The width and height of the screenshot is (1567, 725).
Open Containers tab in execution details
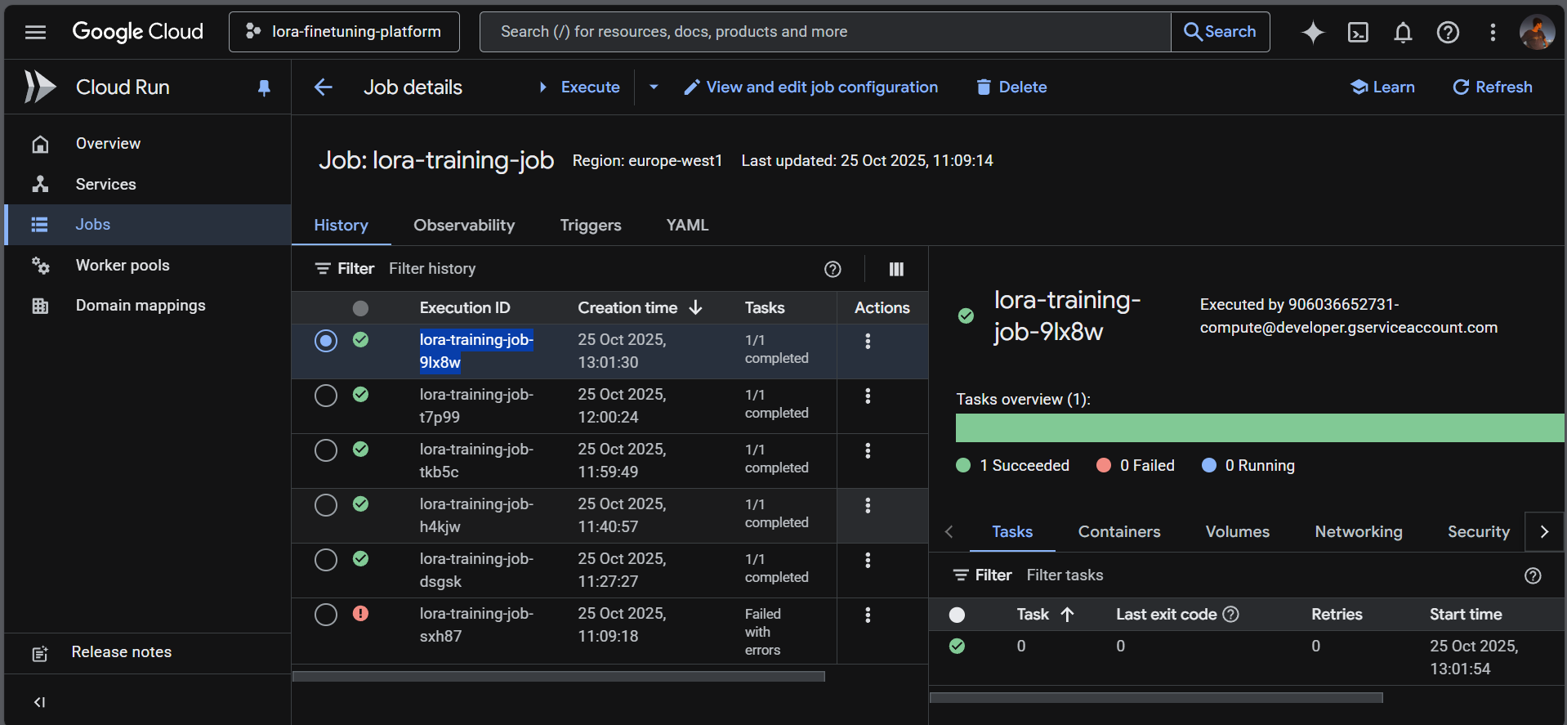1119,532
